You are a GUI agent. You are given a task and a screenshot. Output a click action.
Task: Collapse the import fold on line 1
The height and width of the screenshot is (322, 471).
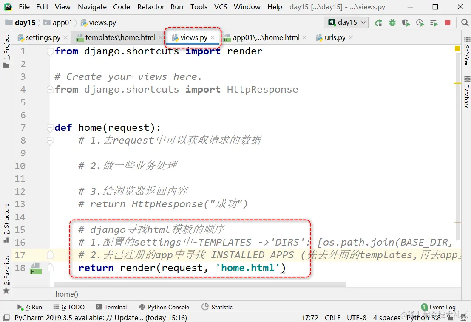(x=50, y=52)
